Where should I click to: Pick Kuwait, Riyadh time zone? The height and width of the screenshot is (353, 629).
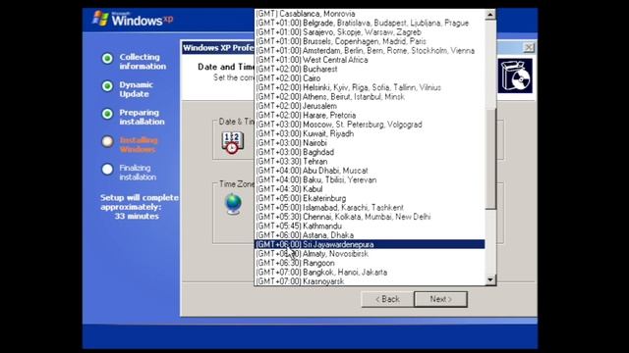coord(370,133)
